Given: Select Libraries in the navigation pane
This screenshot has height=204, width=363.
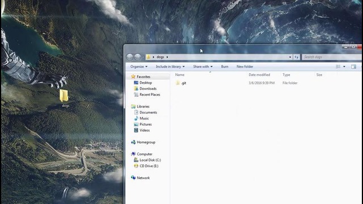Looking at the screenshot, I should point(143,107).
